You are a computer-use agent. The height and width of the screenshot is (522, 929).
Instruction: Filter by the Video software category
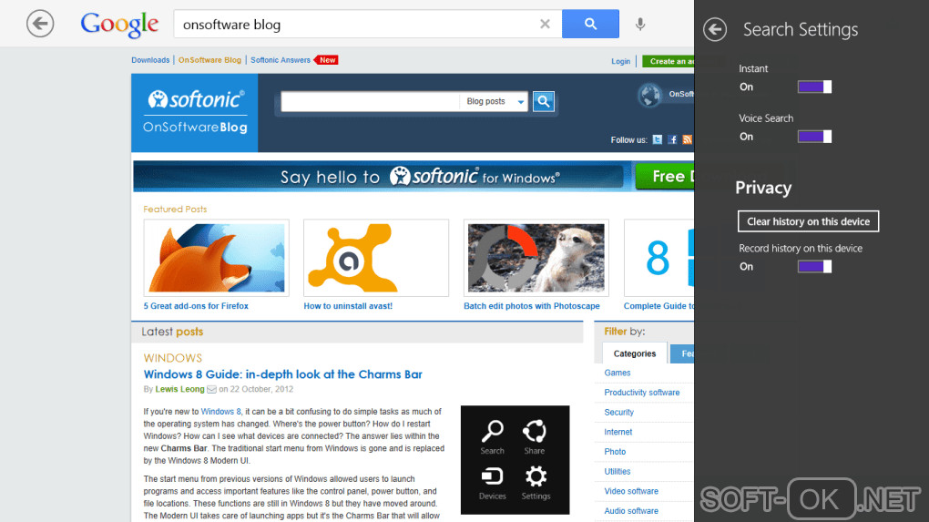click(x=631, y=491)
